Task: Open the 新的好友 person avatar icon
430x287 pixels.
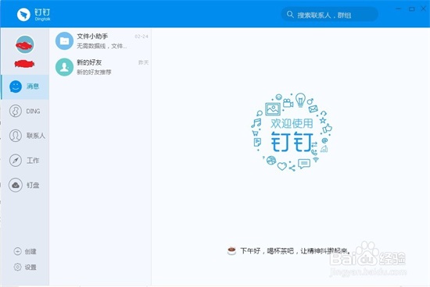Action: point(64,67)
